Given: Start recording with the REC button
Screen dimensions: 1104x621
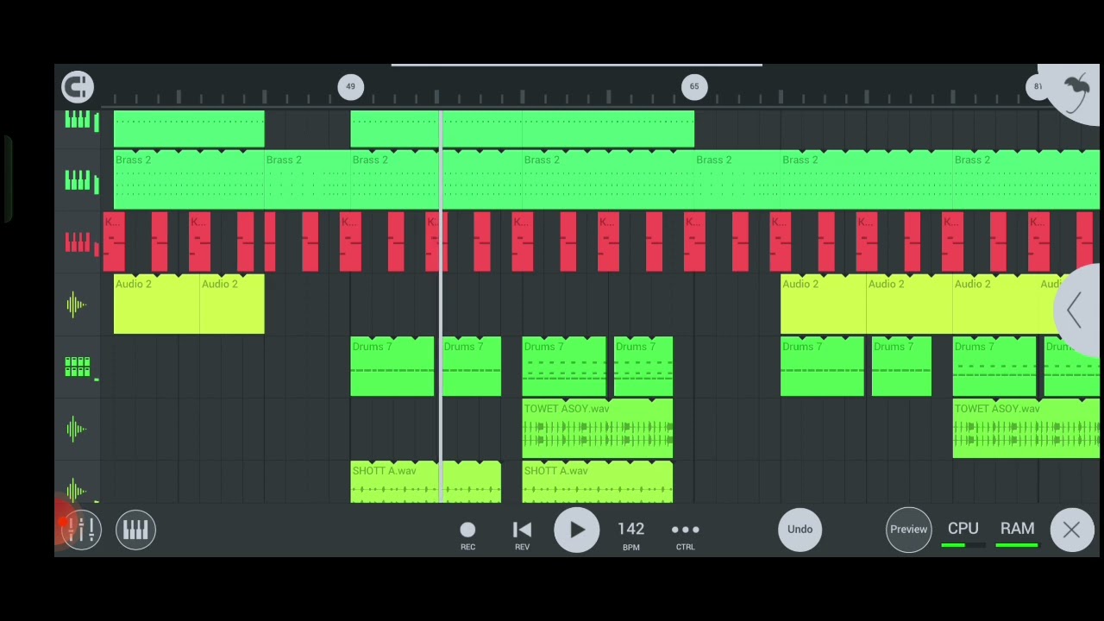Looking at the screenshot, I should tap(467, 535).
